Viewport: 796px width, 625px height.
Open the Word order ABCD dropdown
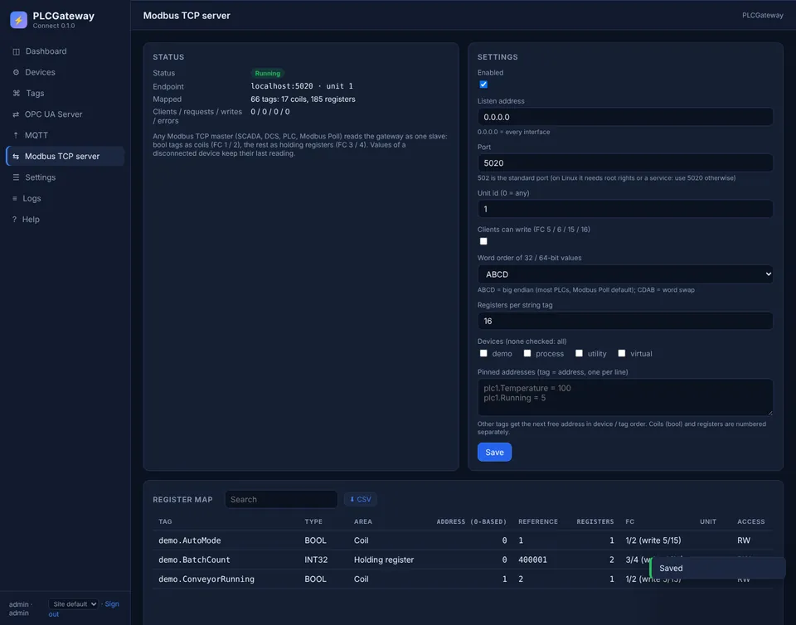[625, 274]
